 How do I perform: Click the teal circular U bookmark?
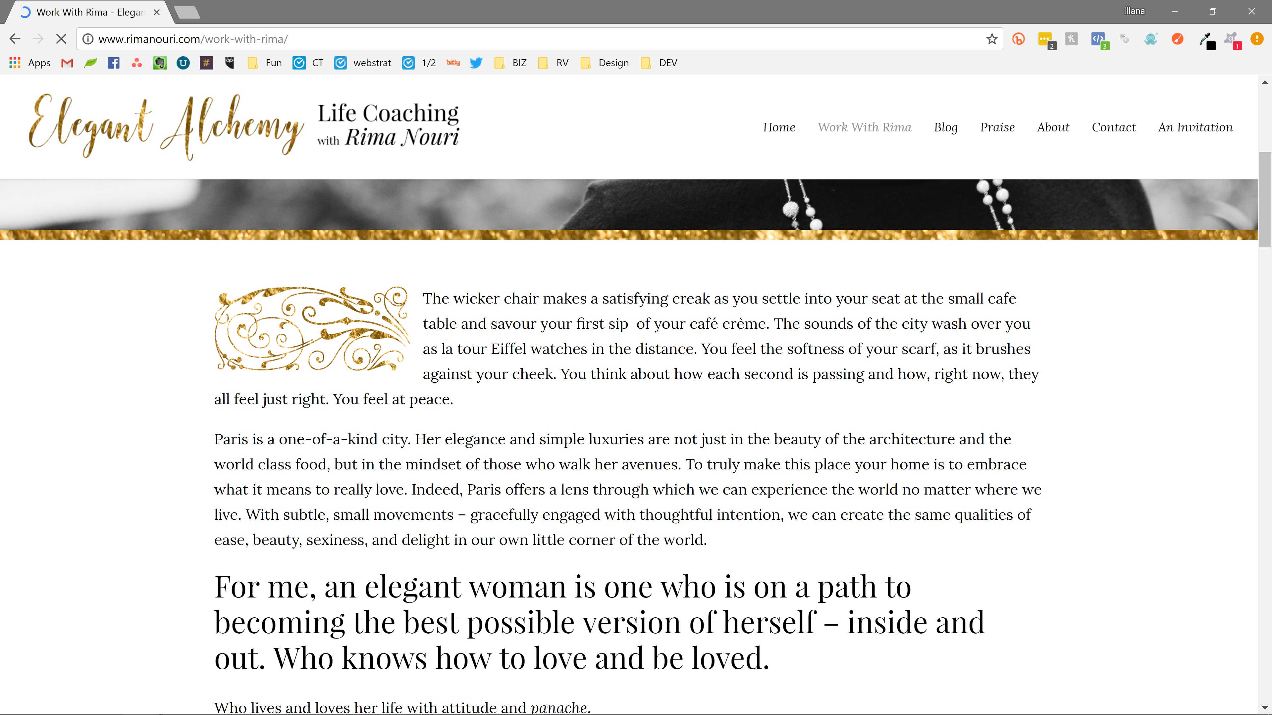[183, 63]
